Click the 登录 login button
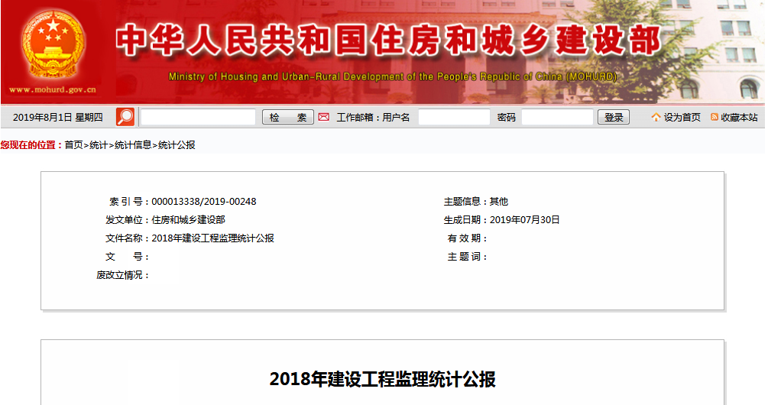This screenshot has height=405, width=768. click(x=614, y=117)
